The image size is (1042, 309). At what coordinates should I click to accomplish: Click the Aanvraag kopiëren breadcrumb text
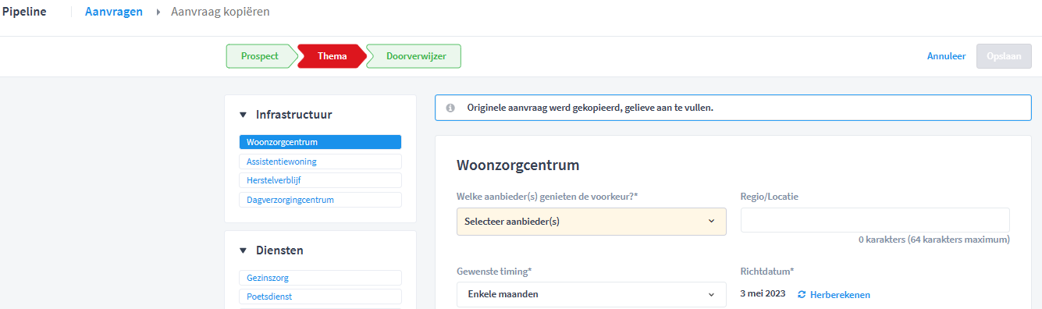(x=220, y=12)
